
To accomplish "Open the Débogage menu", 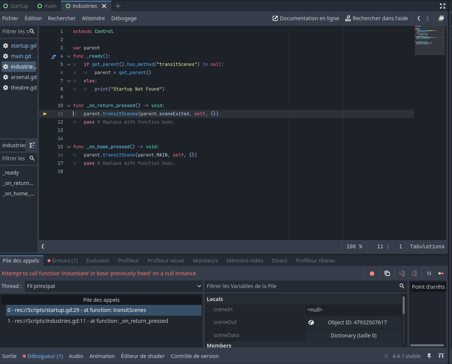I will [x=124, y=18].
